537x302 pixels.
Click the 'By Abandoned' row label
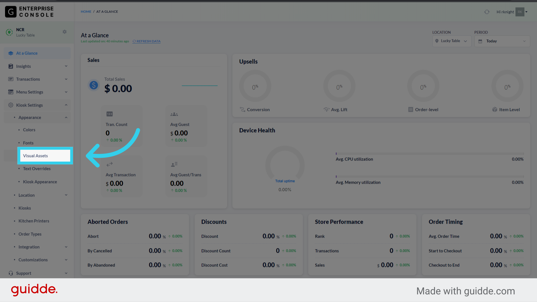click(x=101, y=265)
